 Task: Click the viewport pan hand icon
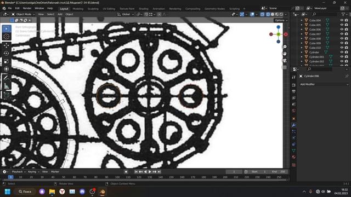pyautogui.click(x=285, y=54)
